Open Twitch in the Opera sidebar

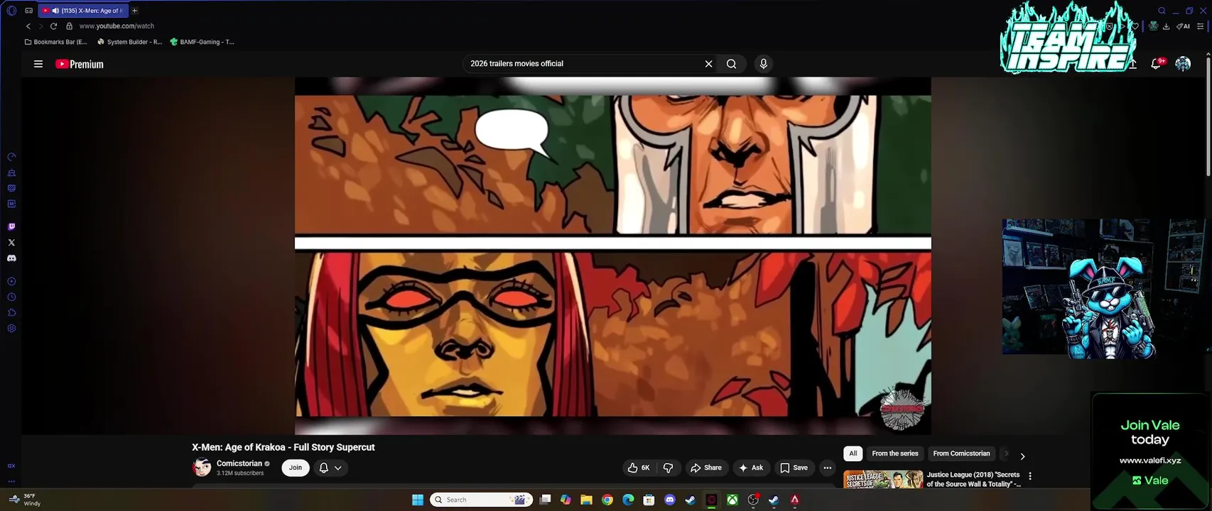click(x=11, y=227)
